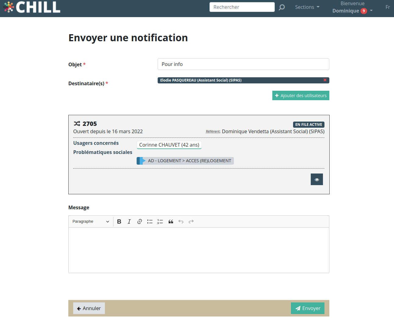Viewport: 394px width, 329px height.
Task: Click the search magnifier icon
Action: click(x=282, y=7)
